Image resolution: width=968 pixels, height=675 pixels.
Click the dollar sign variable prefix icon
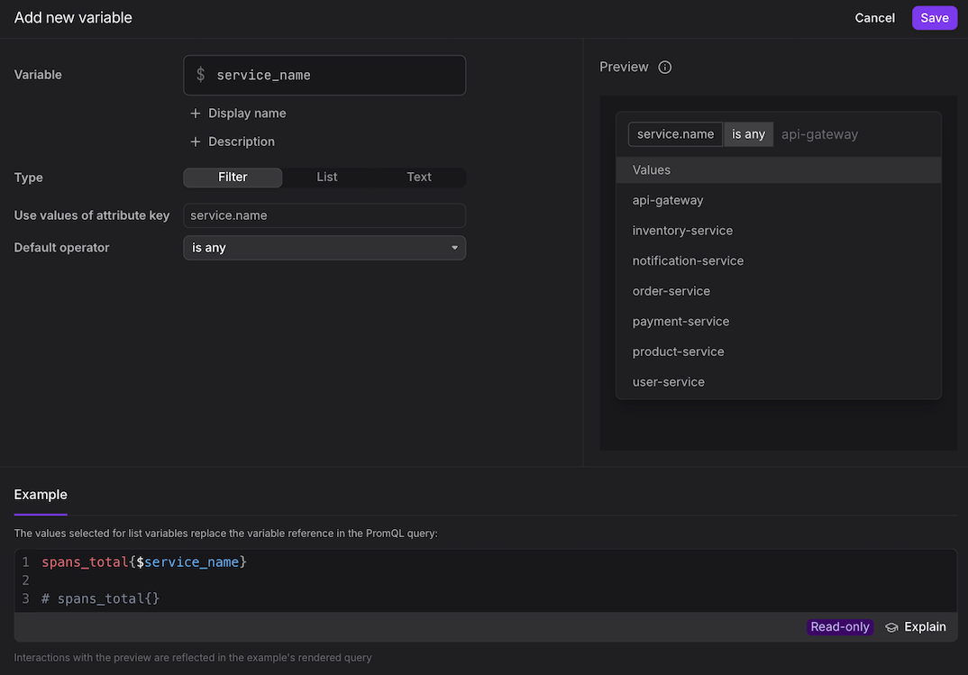(200, 75)
